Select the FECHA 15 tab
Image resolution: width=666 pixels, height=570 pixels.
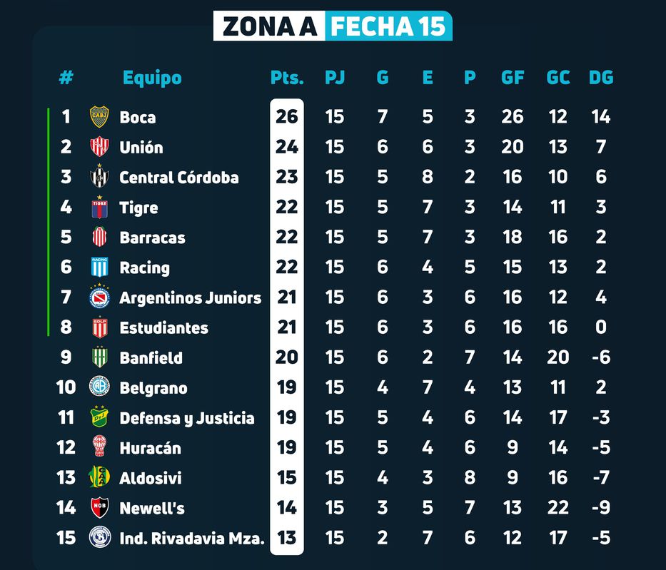(388, 26)
